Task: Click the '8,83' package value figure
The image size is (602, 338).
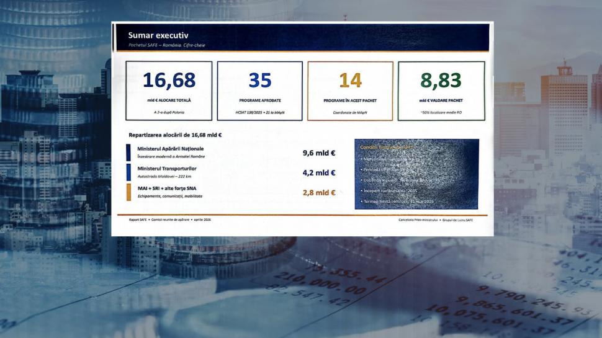Action: tap(441, 80)
